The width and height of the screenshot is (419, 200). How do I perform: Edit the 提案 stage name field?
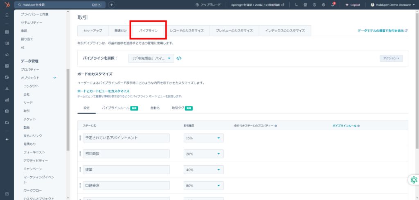click(x=126, y=170)
